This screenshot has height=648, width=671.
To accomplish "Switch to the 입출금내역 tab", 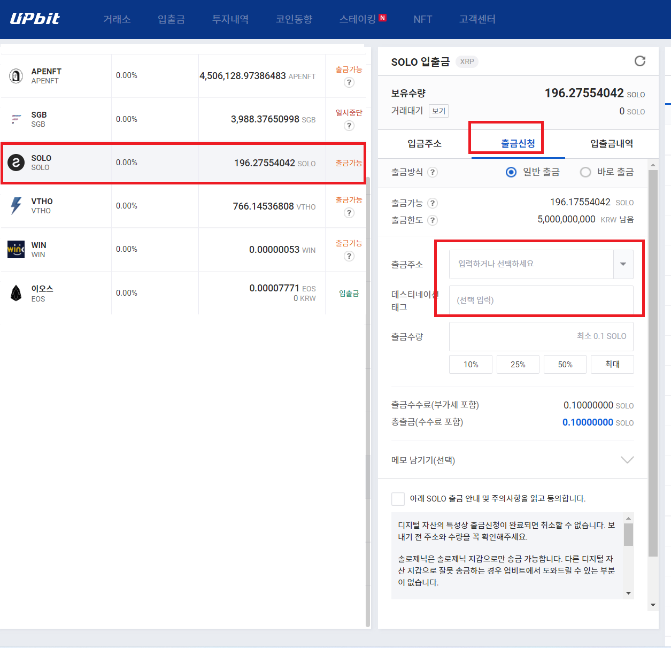I will (x=612, y=144).
